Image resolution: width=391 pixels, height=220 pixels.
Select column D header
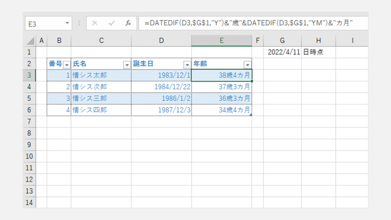[x=161, y=40]
